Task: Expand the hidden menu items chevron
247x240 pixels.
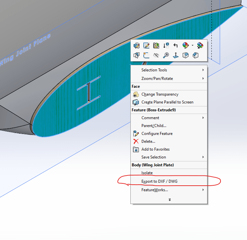Action: coord(169,199)
